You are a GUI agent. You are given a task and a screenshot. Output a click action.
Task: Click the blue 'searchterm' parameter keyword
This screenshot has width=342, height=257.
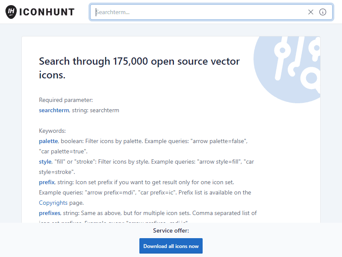54,110
